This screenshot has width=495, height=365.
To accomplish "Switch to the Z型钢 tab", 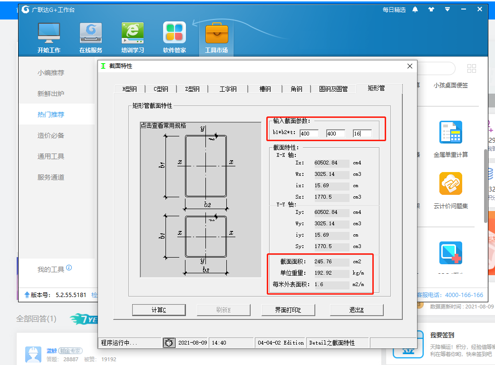I will (x=192, y=89).
